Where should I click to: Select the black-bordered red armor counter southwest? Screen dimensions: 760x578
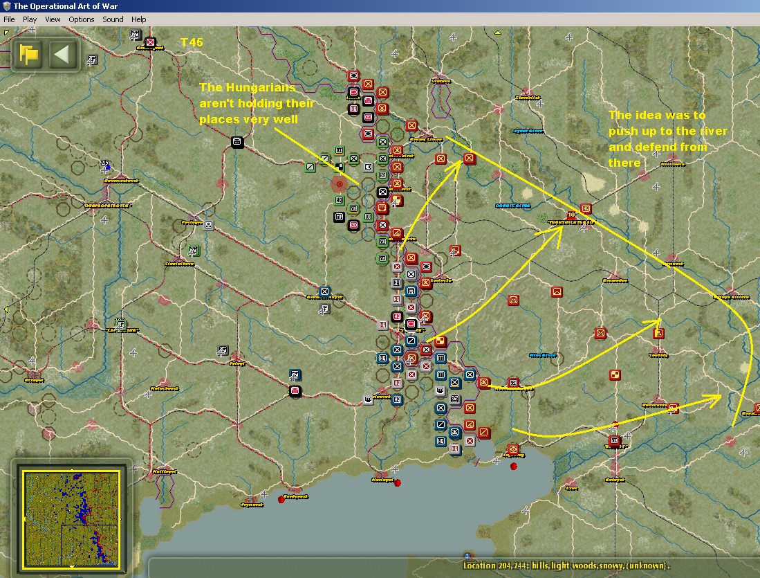pyautogui.click(x=295, y=390)
